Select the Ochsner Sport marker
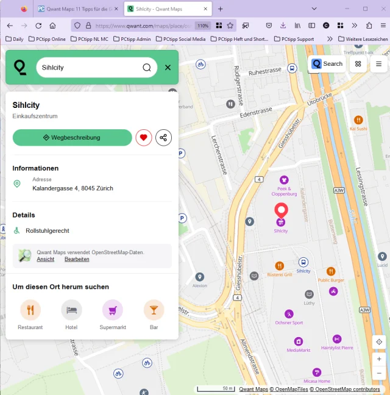390x395 pixels. tap(289, 314)
